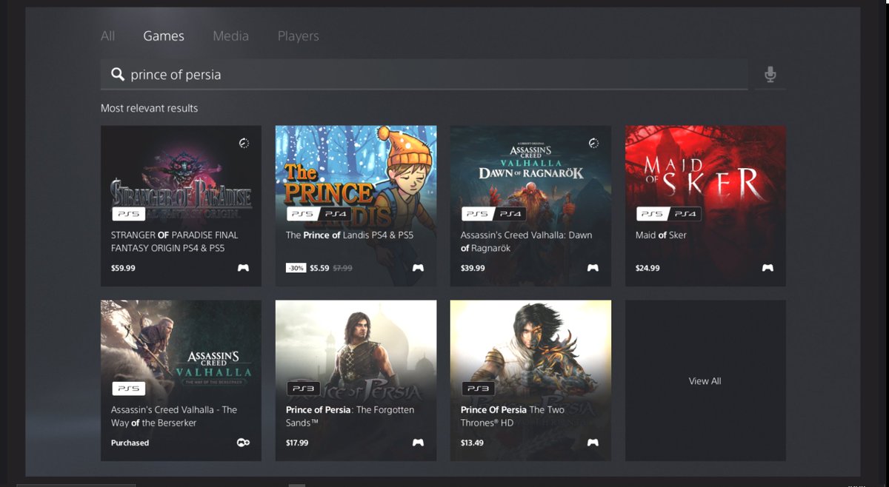Click controller icon on The Two Thrones HD card

point(593,443)
